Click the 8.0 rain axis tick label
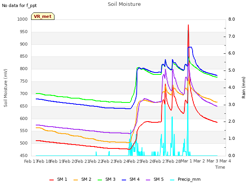This screenshot has width=249, height=187. click(x=231, y=19)
